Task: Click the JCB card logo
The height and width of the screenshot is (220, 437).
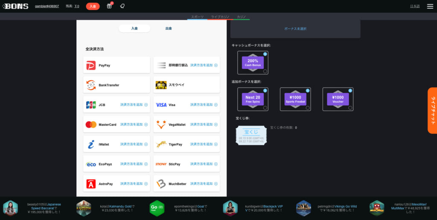Action: point(91,105)
